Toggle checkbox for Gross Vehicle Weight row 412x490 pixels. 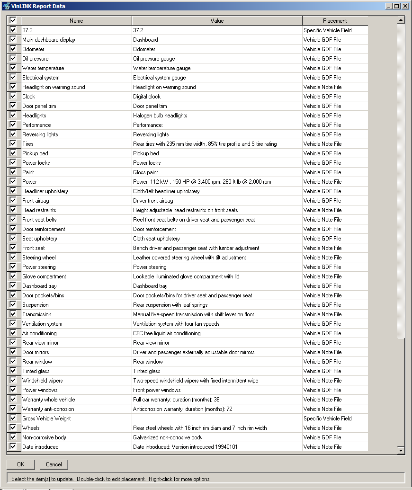[13, 419]
